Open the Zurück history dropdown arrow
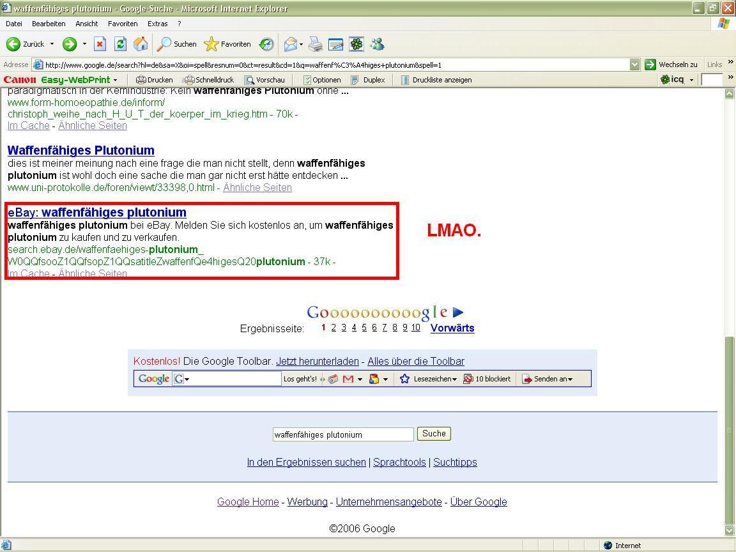This screenshot has width=736, height=552. pyautogui.click(x=52, y=44)
